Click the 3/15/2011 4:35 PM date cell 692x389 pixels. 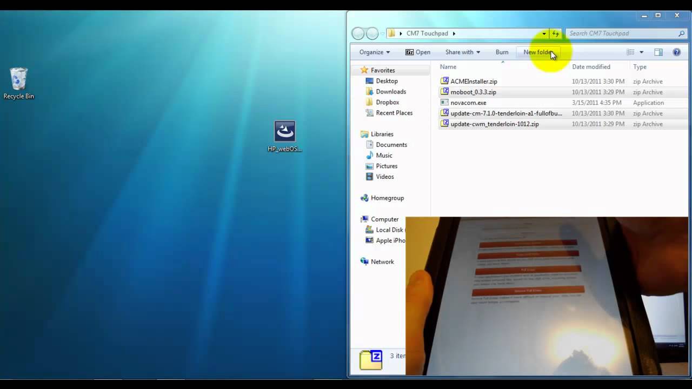[x=596, y=103]
